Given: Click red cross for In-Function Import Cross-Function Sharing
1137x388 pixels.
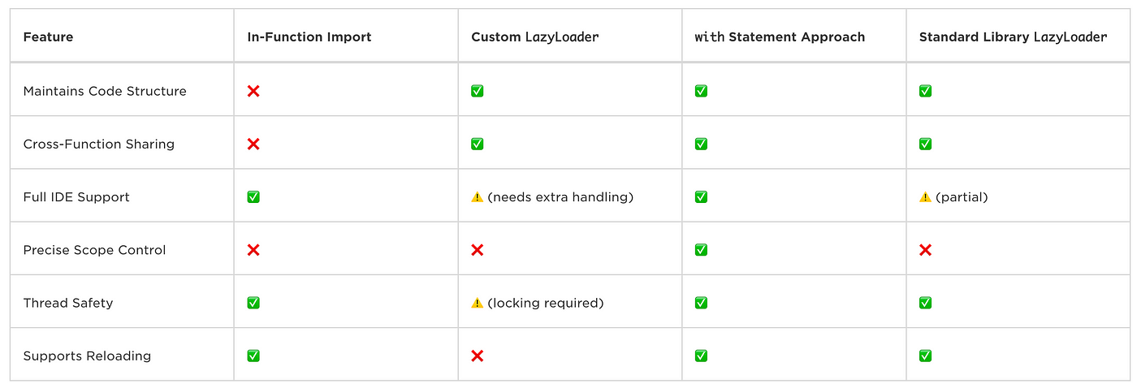Looking at the screenshot, I should tap(253, 144).
